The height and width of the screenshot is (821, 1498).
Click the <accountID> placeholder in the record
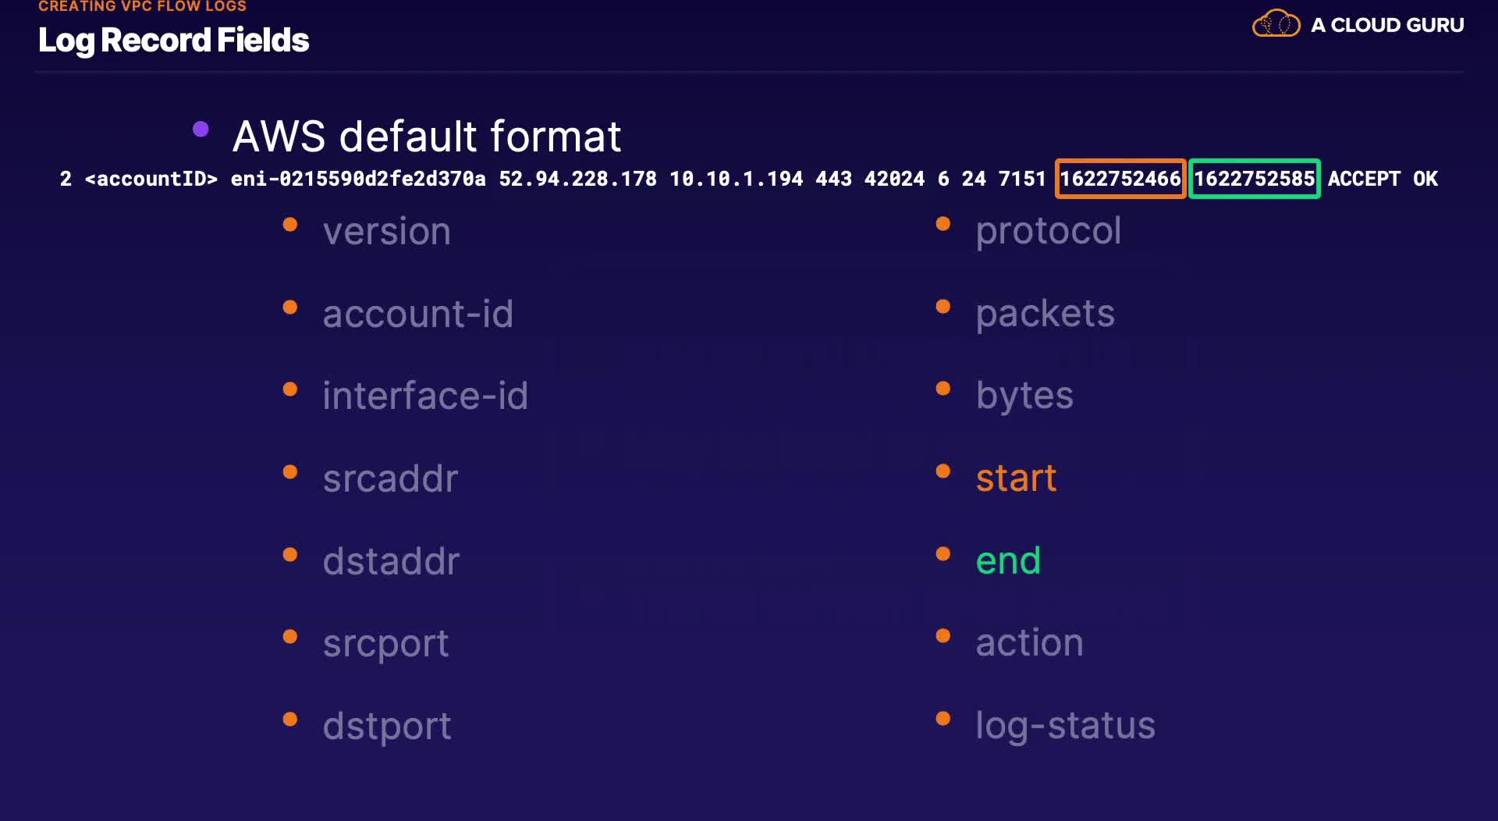(x=151, y=179)
